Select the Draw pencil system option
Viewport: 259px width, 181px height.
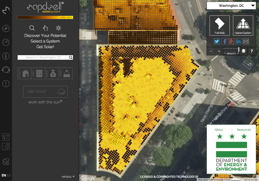67,74
